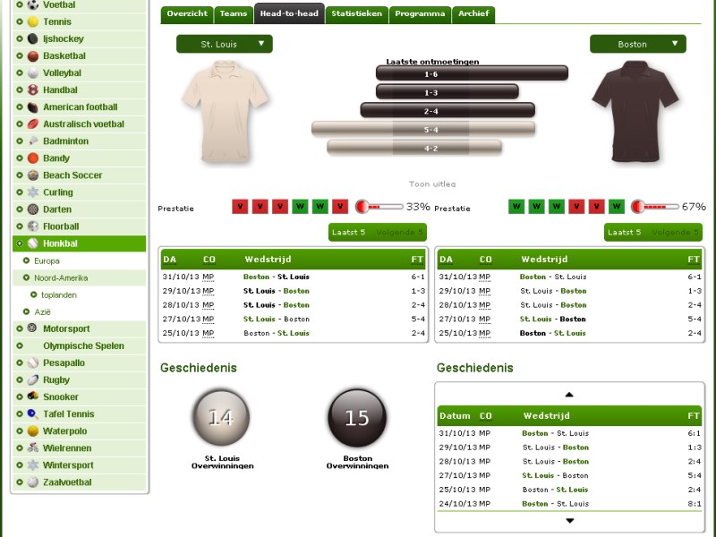Click the Motorsport wheel icon
The image size is (716, 537).
32,328
